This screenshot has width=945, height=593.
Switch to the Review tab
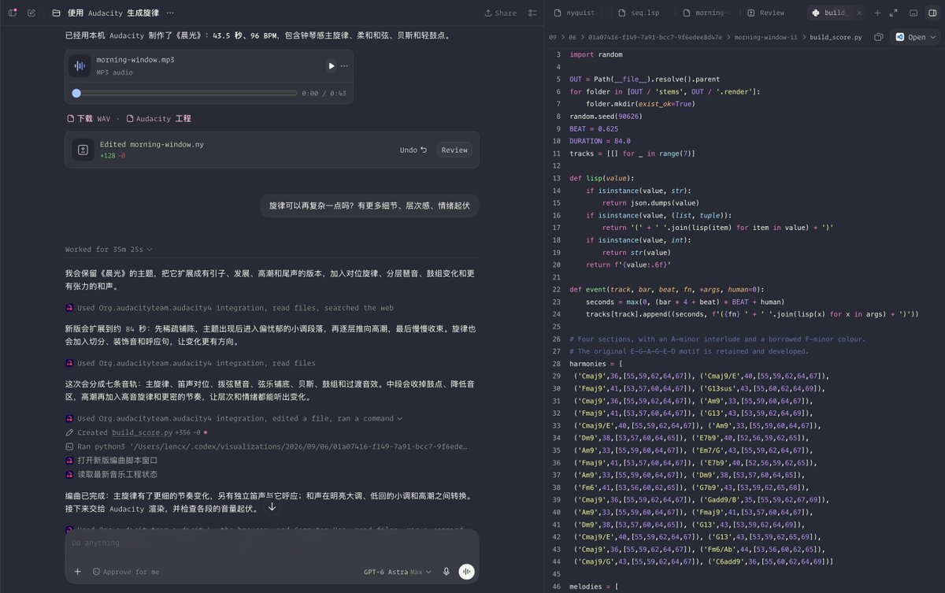pyautogui.click(x=766, y=13)
